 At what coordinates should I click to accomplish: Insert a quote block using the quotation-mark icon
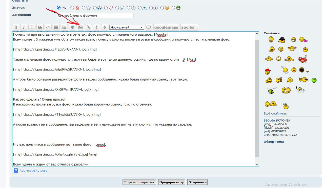coord(40,27)
